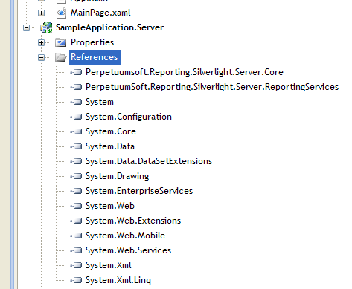Select the System.Web.Mobile reference

125,236
